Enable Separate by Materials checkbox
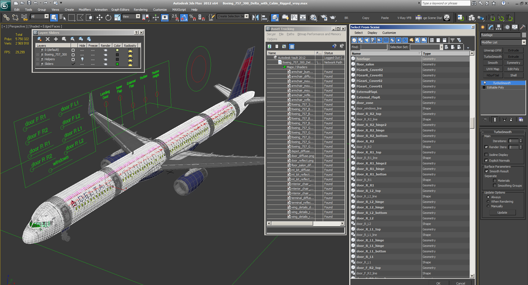This screenshot has width=528, height=285. (495, 181)
